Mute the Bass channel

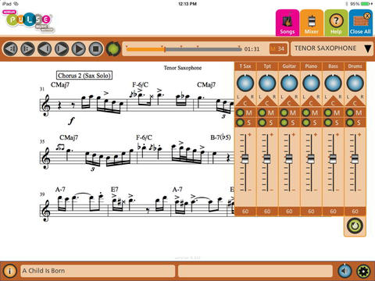click(328, 113)
